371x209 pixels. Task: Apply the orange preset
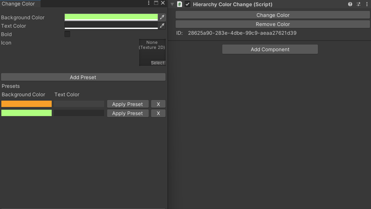pos(128,104)
